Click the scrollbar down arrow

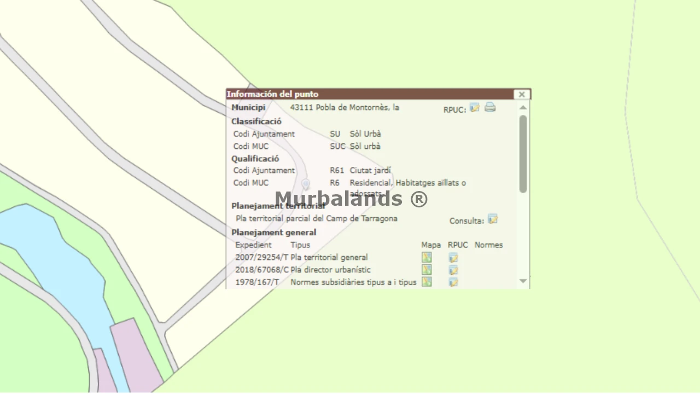click(523, 281)
